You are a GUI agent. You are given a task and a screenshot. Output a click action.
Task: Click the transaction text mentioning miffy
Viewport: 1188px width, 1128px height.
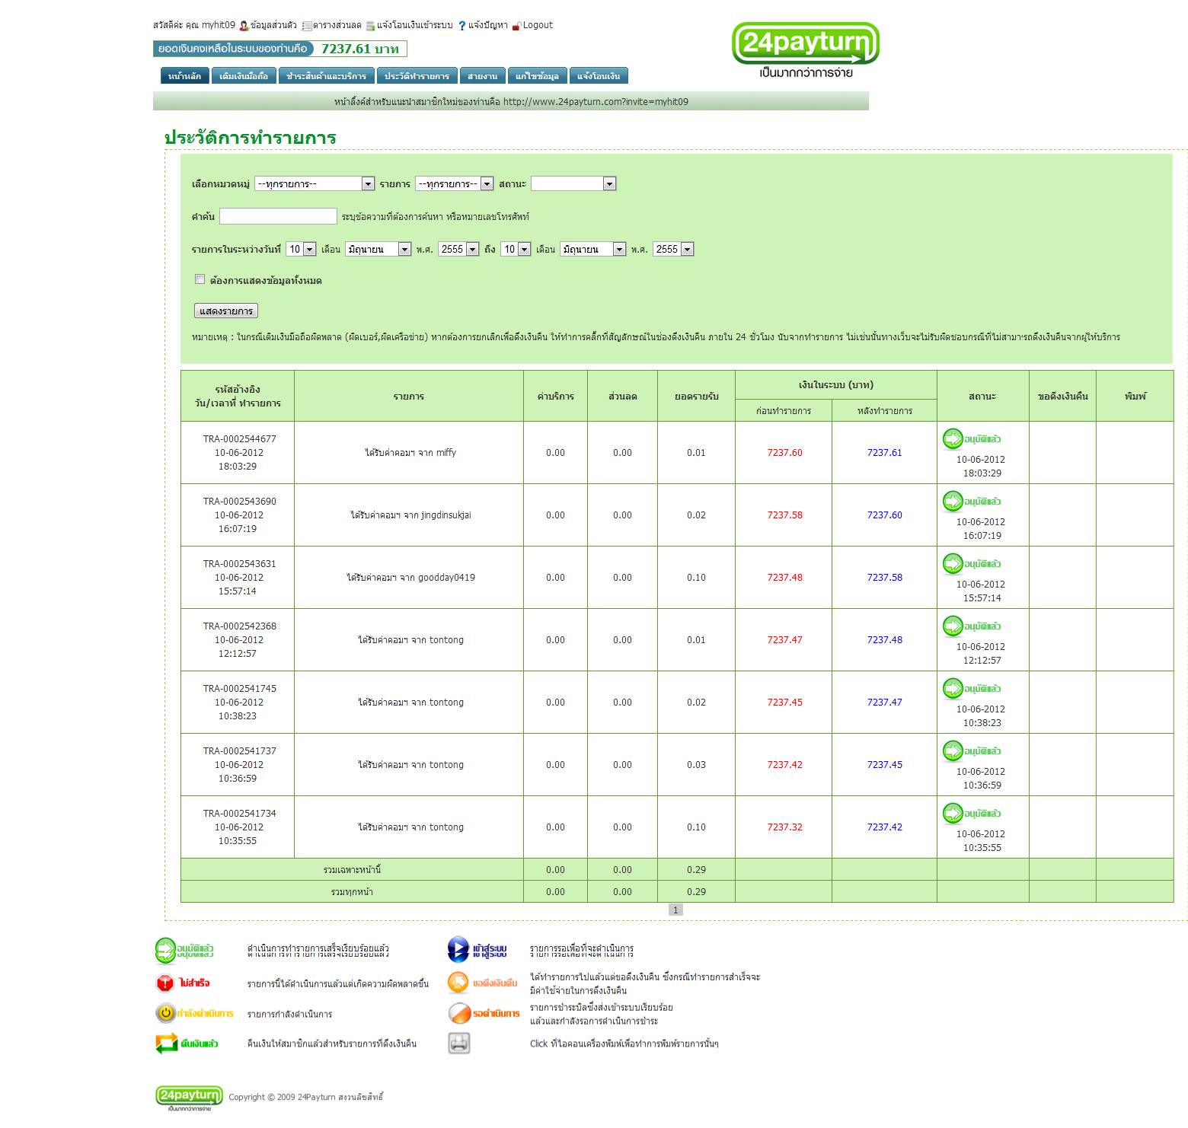(410, 453)
